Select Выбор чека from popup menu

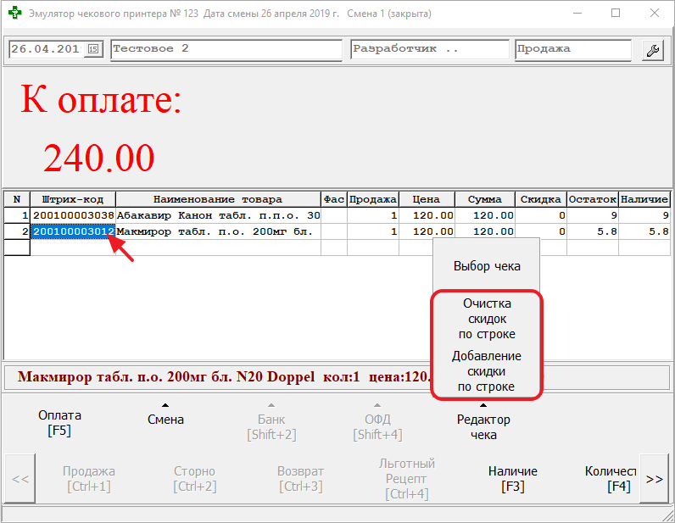coord(486,266)
